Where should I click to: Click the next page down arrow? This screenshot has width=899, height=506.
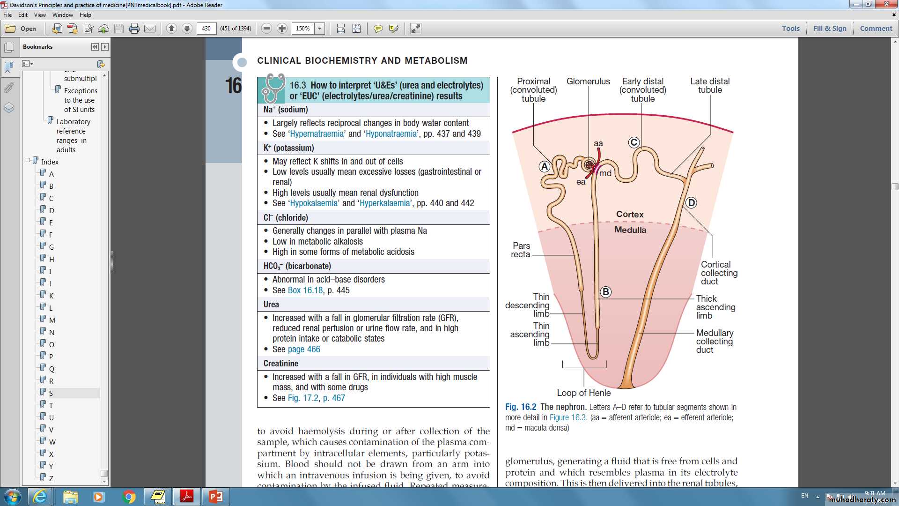click(x=187, y=29)
